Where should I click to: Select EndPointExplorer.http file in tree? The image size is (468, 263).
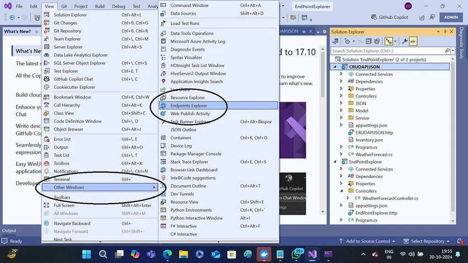click(x=376, y=213)
